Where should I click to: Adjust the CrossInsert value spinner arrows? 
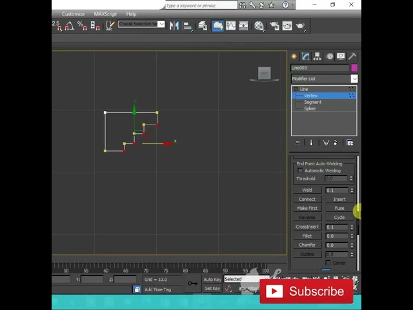[352, 227]
